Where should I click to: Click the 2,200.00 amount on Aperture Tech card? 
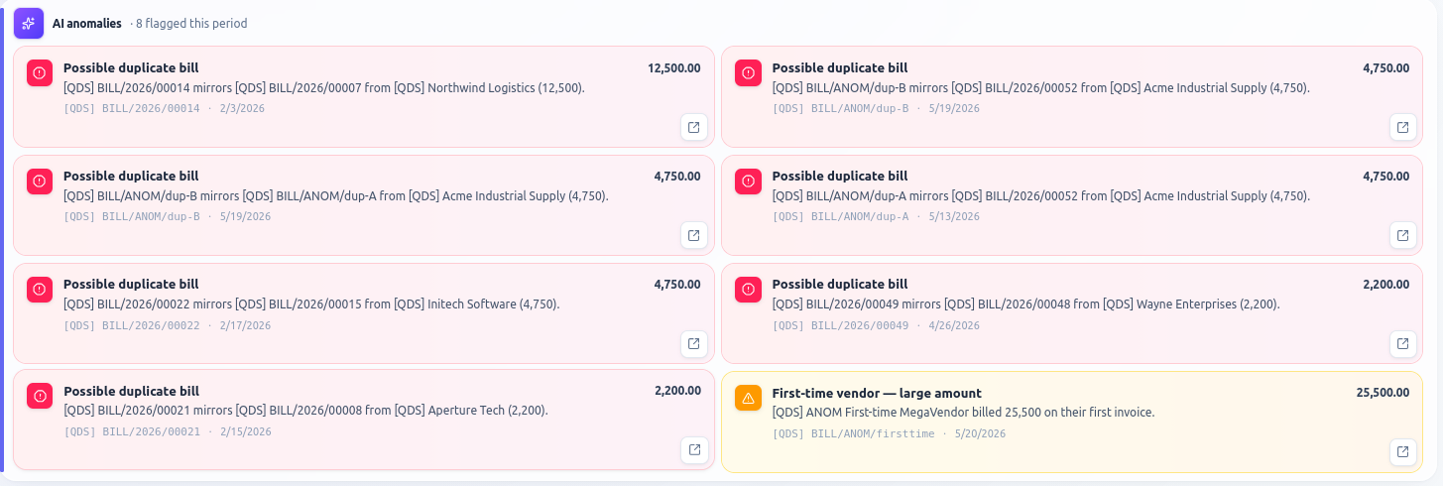pyautogui.click(x=677, y=391)
